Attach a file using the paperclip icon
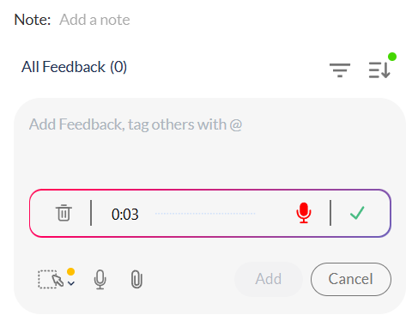Screen dimensions: 418x315 [136, 279]
